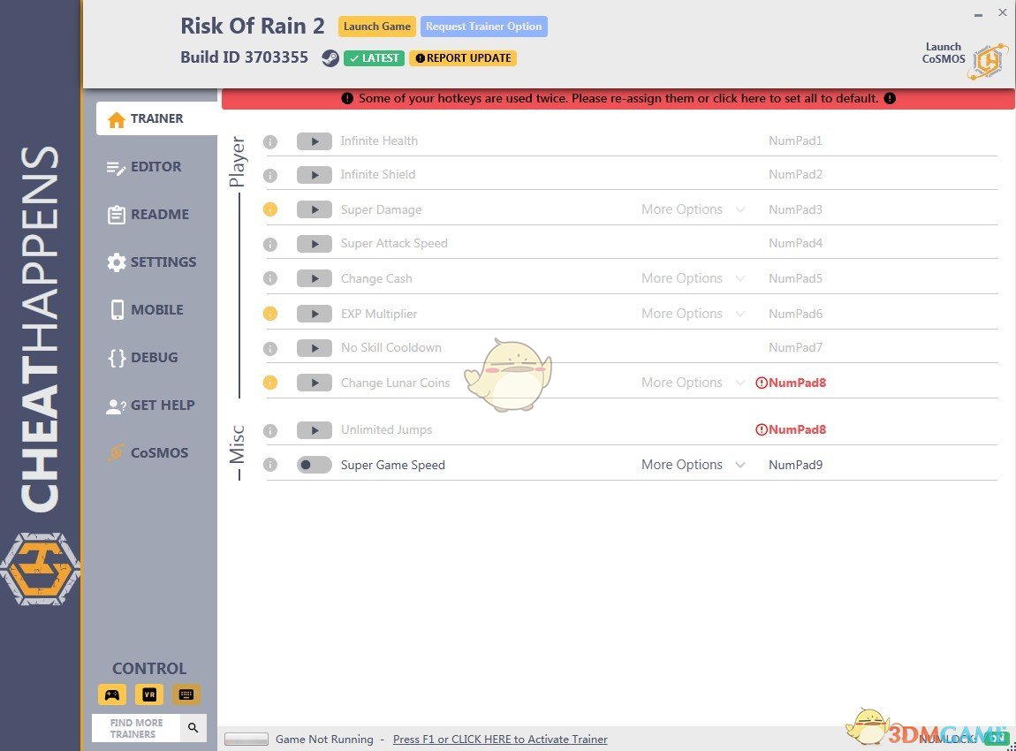Click the NumPad3 hotkey for Super Damage
This screenshot has width=1016, height=751.
pyautogui.click(x=795, y=209)
